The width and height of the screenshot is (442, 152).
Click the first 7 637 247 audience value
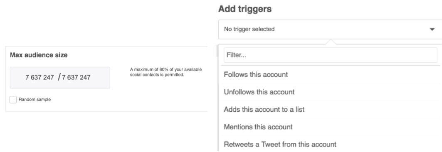(40, 77)
